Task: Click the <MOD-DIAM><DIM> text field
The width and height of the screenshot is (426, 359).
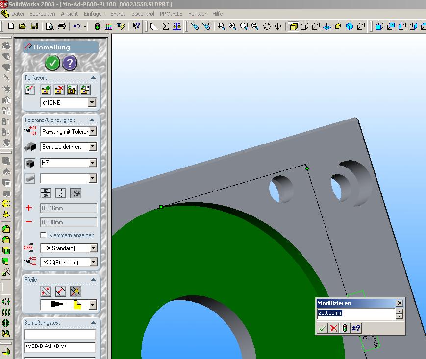Action: point(60,347)
